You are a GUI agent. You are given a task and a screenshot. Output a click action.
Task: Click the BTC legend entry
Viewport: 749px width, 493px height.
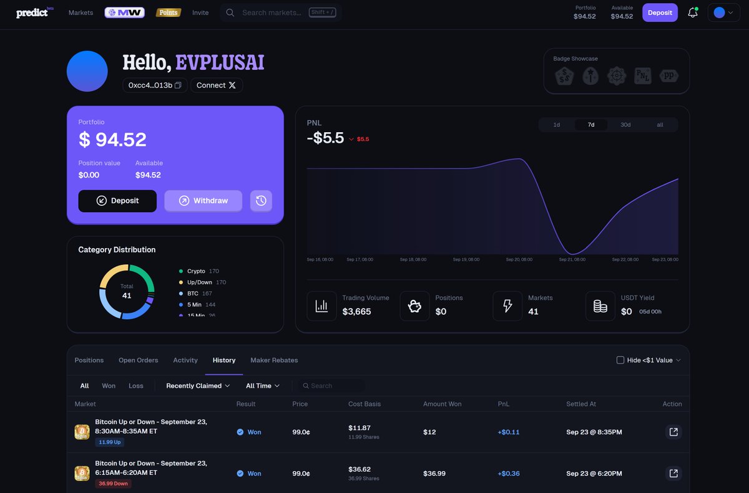coord(195,294)
